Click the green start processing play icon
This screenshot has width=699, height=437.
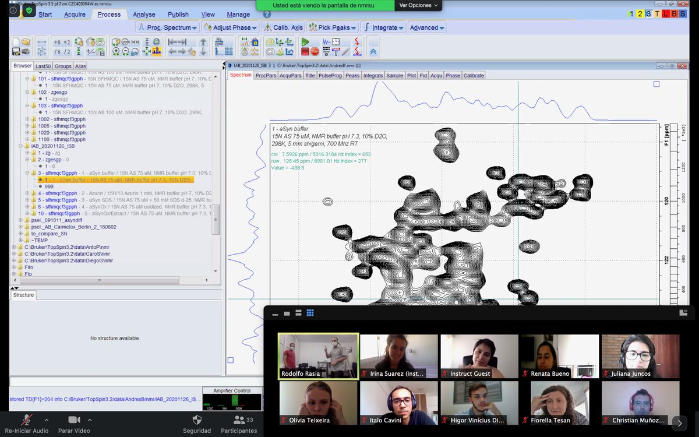(x=305, y=42)
